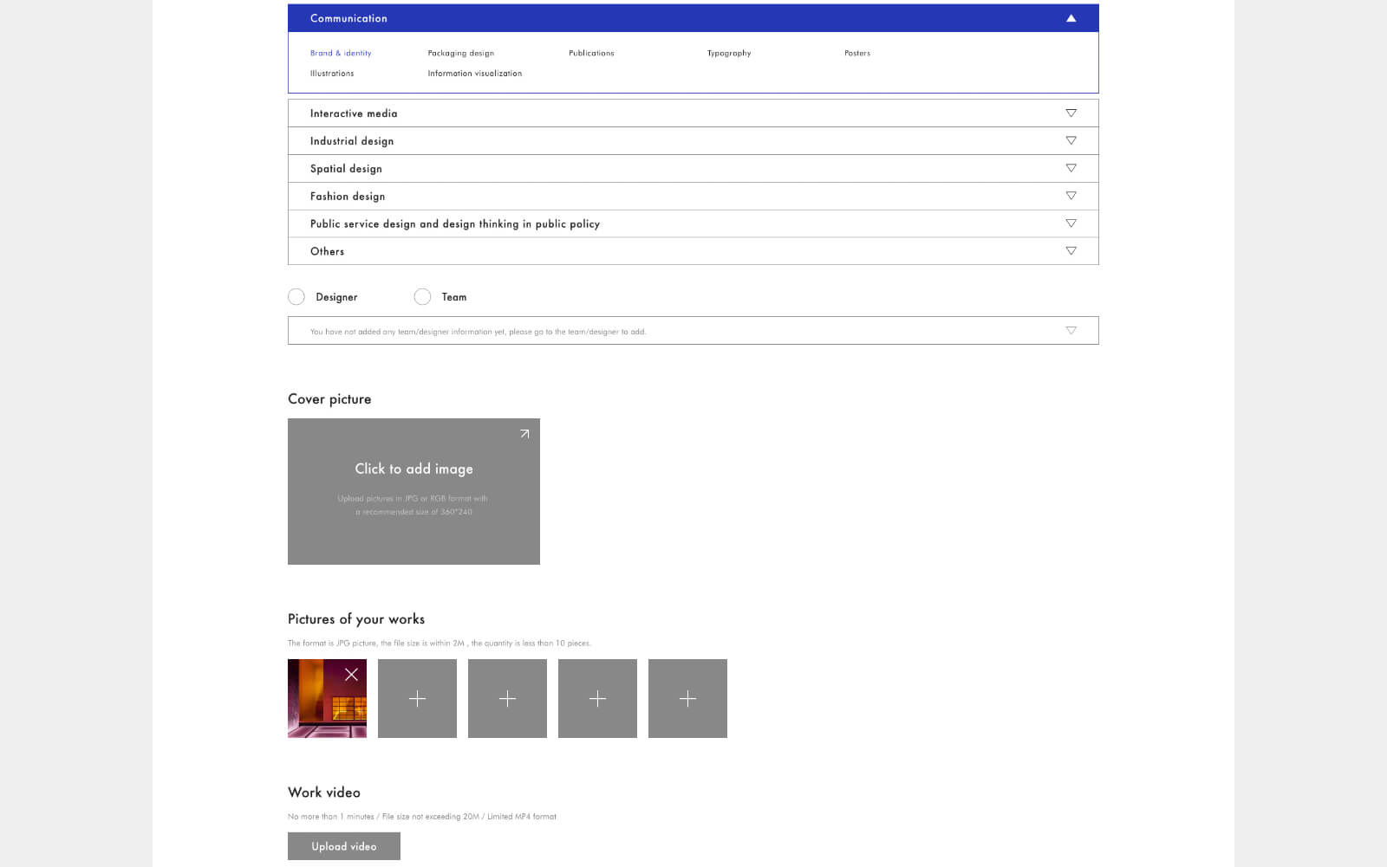Add picture in second empty plus slot
The height and width of the screenshot is (867, 1387).
(x=507, y=699)
